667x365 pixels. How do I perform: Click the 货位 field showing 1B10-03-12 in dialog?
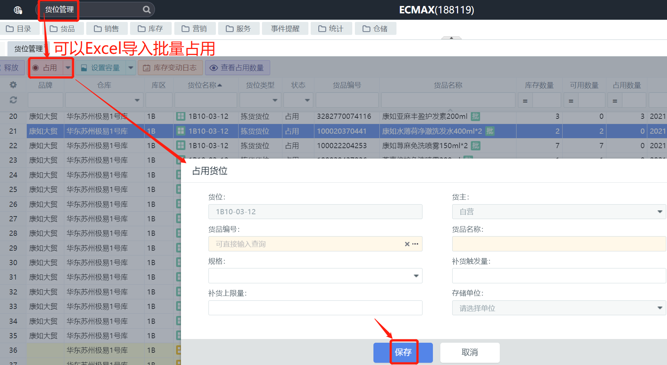pyautogui.click(x=315, y=212)
